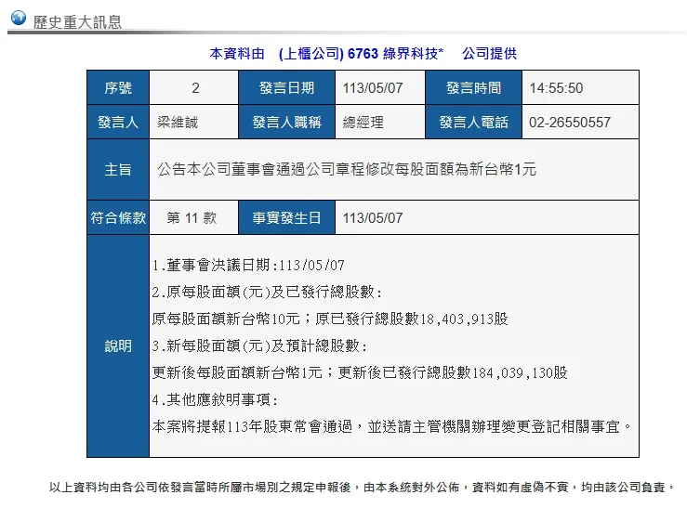Select the line 1.董事會決議日期:113/05/07
Viewport: 687px width, 508px height.
coord(248,265)
